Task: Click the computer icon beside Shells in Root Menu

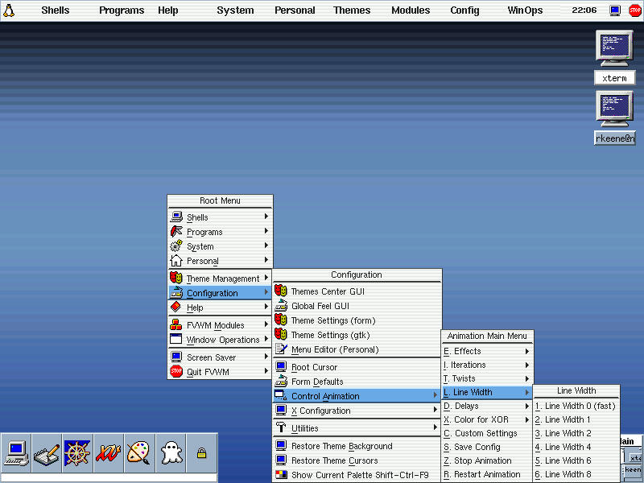Action: click(176, 217)
